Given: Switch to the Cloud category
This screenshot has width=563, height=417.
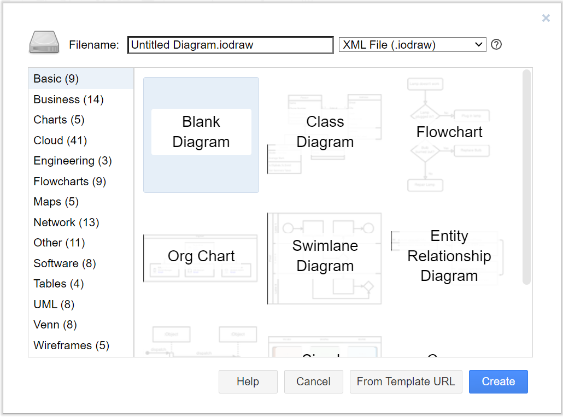Looking at the screenshot, I should pyautogui.click(x=60, y=140).
